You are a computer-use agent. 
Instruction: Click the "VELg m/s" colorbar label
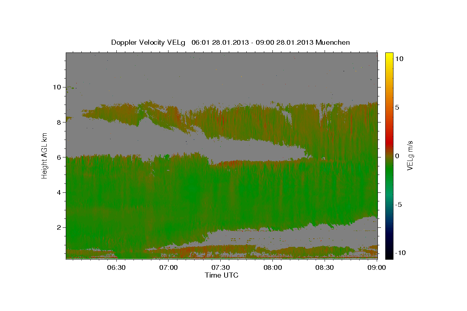(x=410, y=155)
